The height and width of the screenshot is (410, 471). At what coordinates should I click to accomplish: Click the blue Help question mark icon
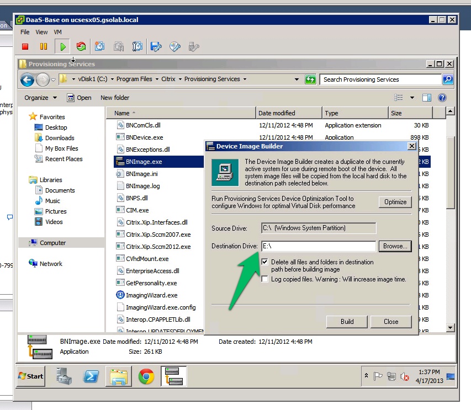click(442, 98)
